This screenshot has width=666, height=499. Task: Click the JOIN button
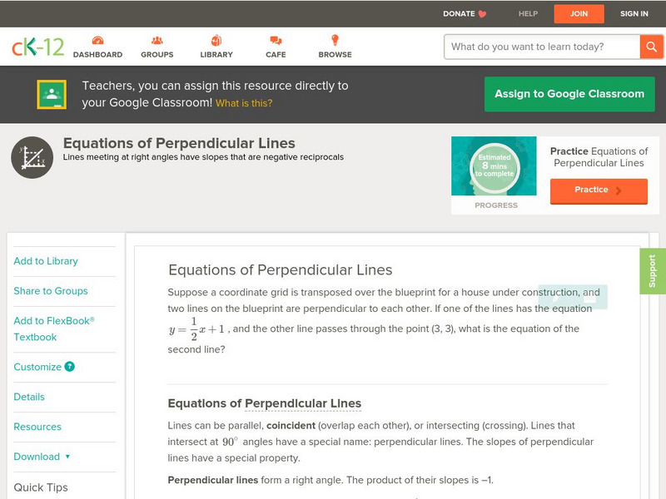(579, 13)
